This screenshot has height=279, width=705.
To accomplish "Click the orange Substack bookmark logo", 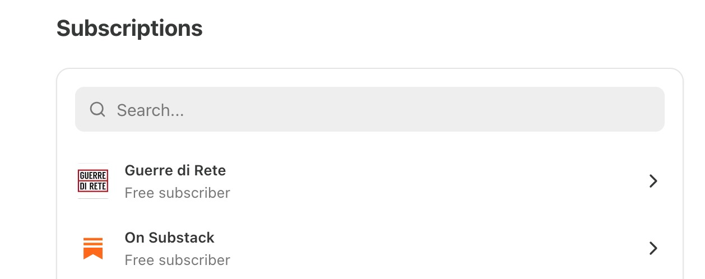I will click(93, 248).
